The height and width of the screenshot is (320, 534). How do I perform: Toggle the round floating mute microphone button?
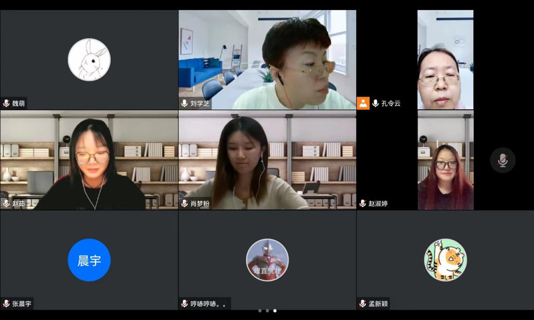[x=503, y=160]
